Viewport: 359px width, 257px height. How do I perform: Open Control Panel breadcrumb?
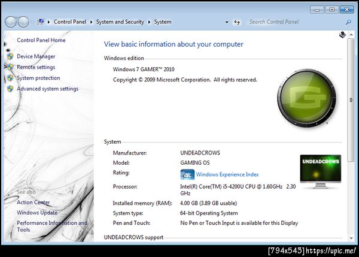pos(70,22)
